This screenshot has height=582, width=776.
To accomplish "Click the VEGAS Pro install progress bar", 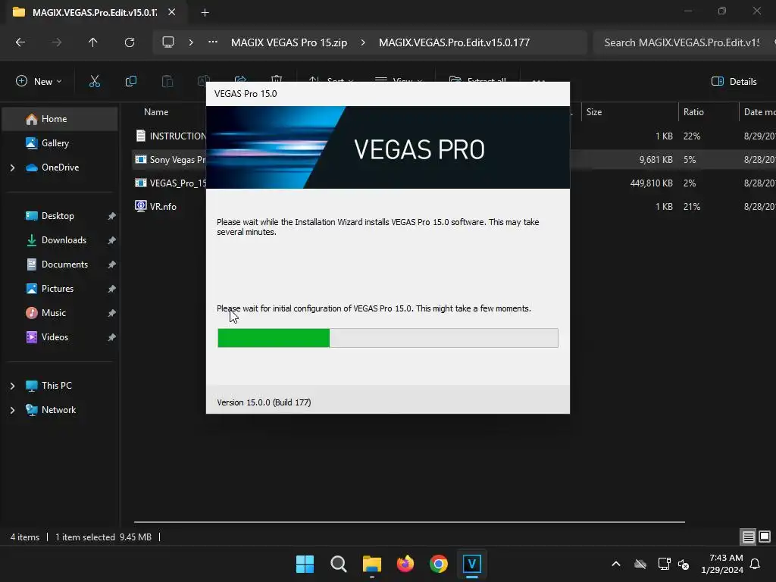I will (387, 338).
